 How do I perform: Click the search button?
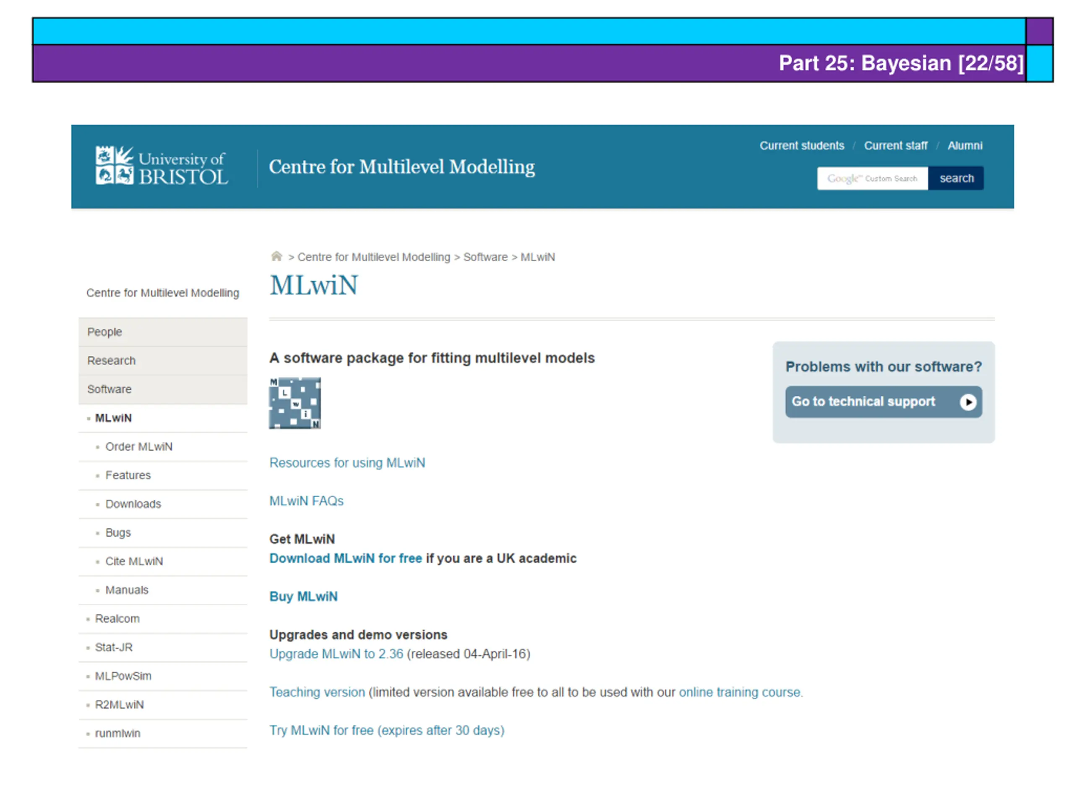(956, 179)
